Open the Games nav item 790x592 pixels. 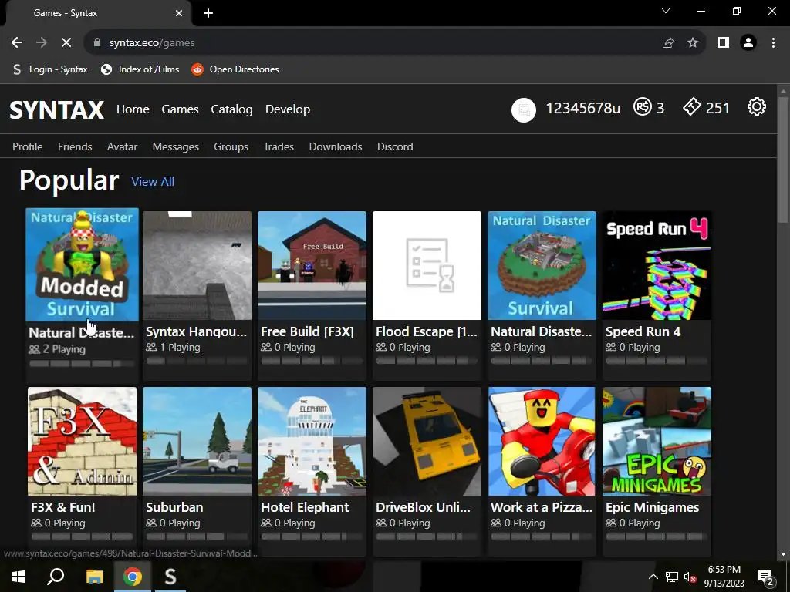tap(180, 109)
